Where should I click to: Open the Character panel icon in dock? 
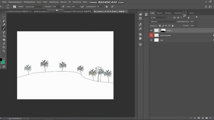tap(140, 29)
